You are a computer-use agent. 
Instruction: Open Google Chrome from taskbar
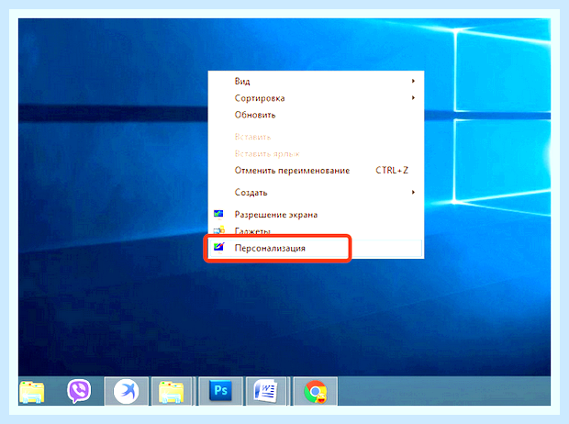point(315,392)
